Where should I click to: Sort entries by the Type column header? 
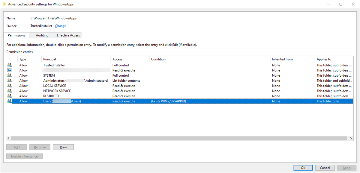(29, 59)
